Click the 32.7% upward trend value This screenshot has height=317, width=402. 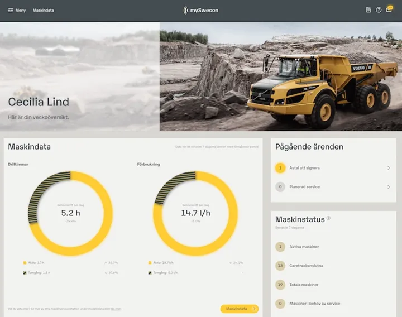point(111,263)
